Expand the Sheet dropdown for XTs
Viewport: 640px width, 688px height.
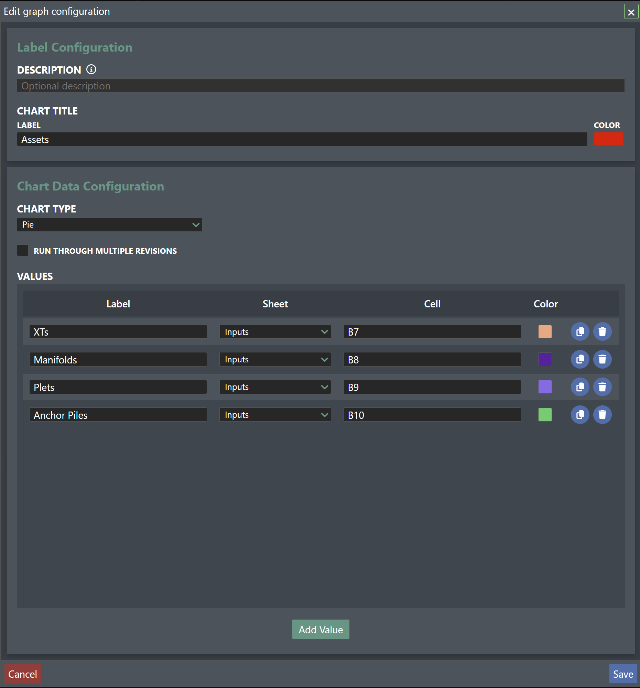[275, 331]
